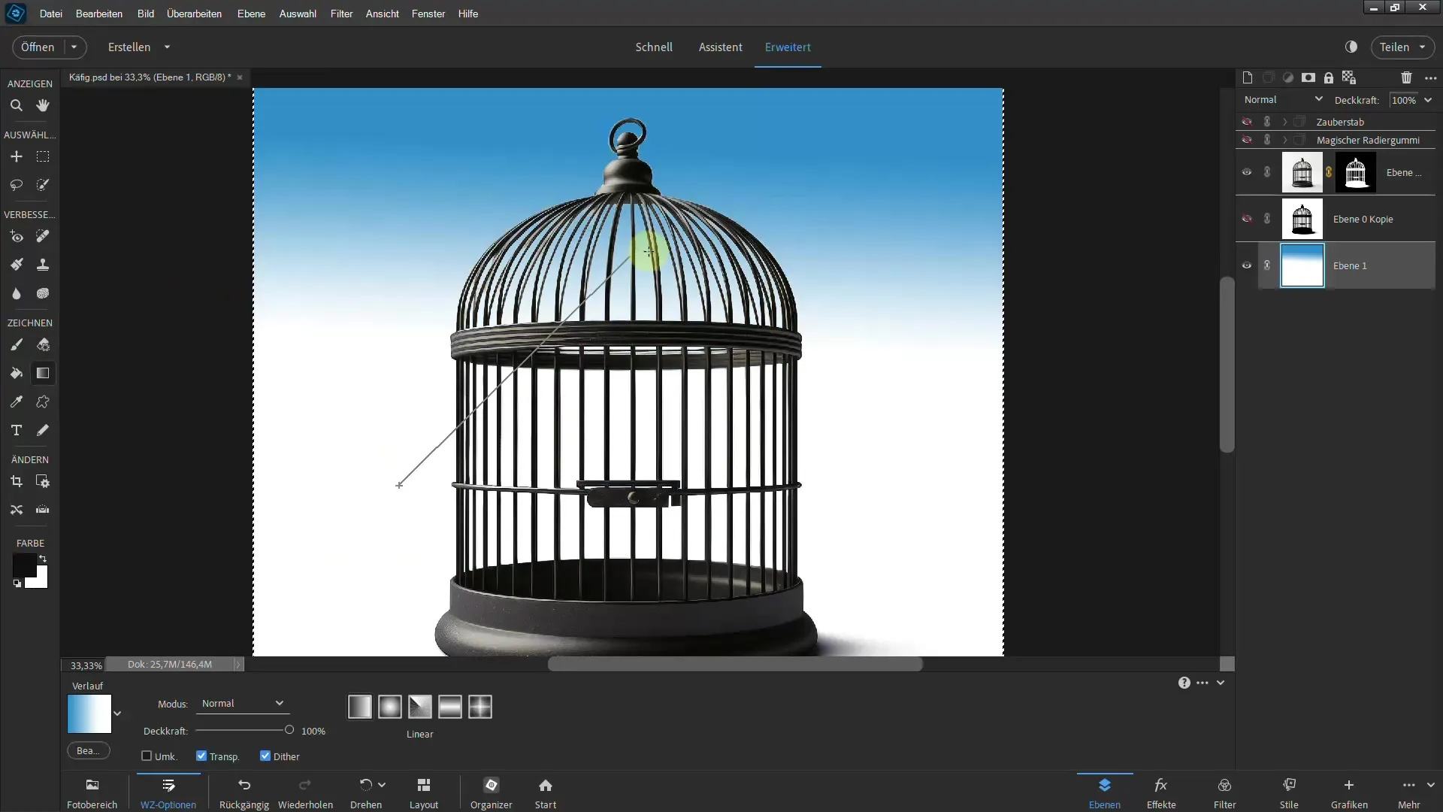Expand the Zauberstab layer group
The height and width of the screenshot is (812, 1443).
click(1285, 122)
